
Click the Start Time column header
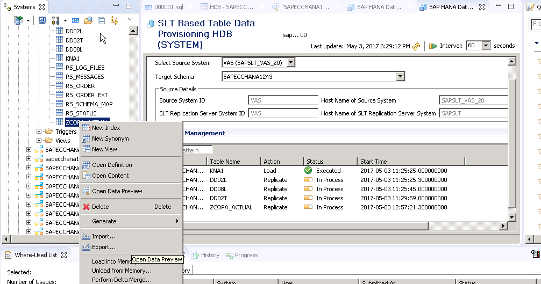[x=411, y=162]
